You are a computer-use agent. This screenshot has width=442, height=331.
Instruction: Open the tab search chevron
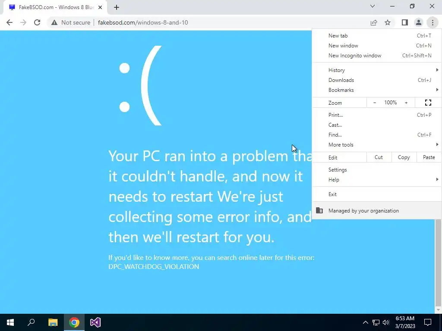pos(373,6)
